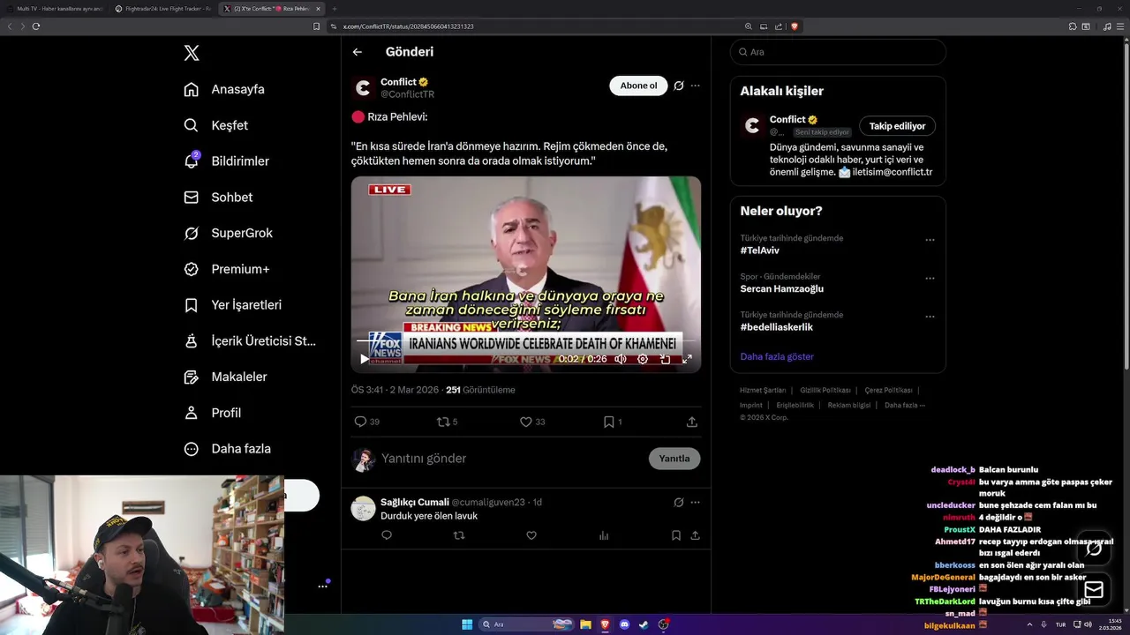Screen dimensions: 1130x635
Task: Click the X logo in the sidebar
Action: [192, 53]
